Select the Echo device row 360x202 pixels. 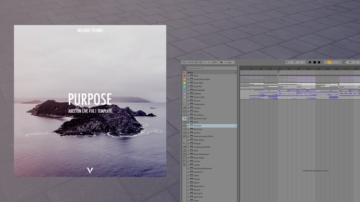[212, 122]
